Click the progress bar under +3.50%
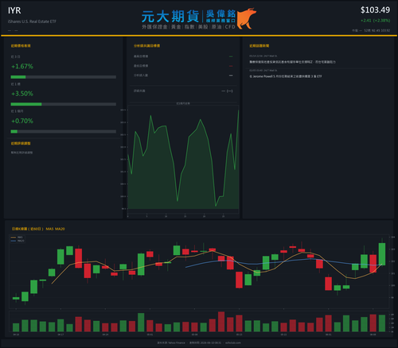The image size is (398, 348). [64, 104]
